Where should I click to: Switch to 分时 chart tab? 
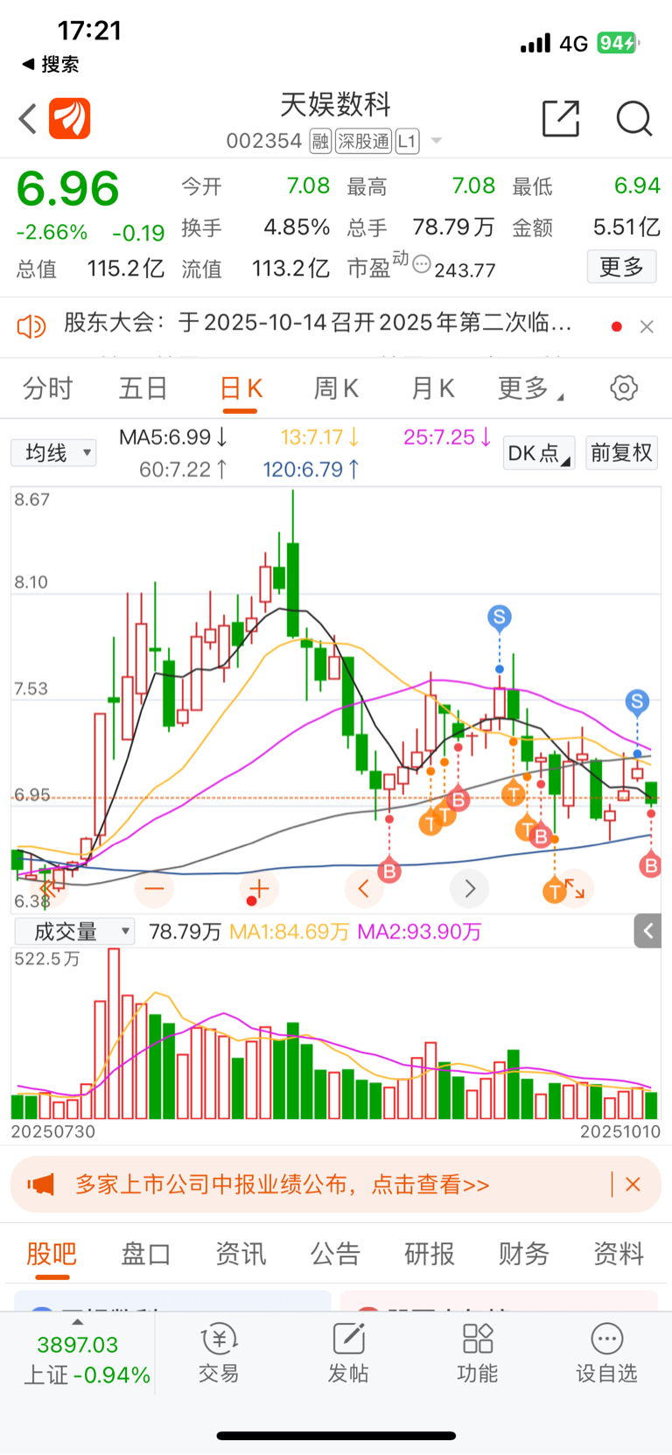[47, 388]
